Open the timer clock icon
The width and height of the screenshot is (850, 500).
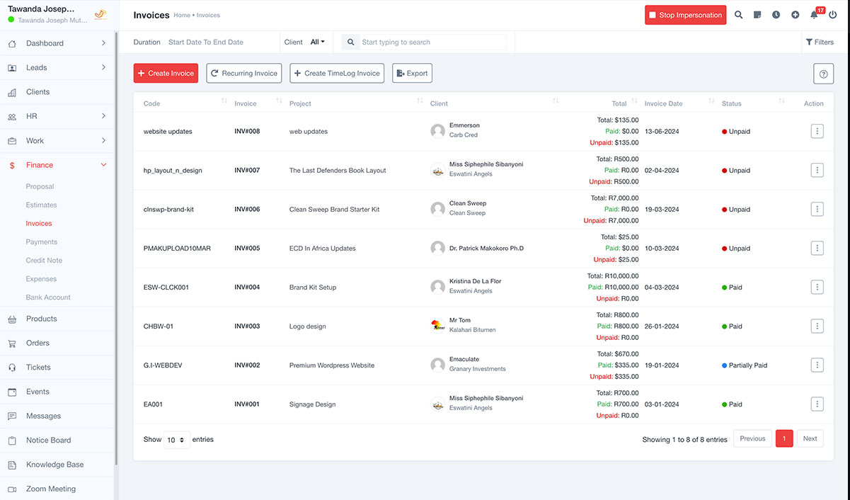point(776,15)
